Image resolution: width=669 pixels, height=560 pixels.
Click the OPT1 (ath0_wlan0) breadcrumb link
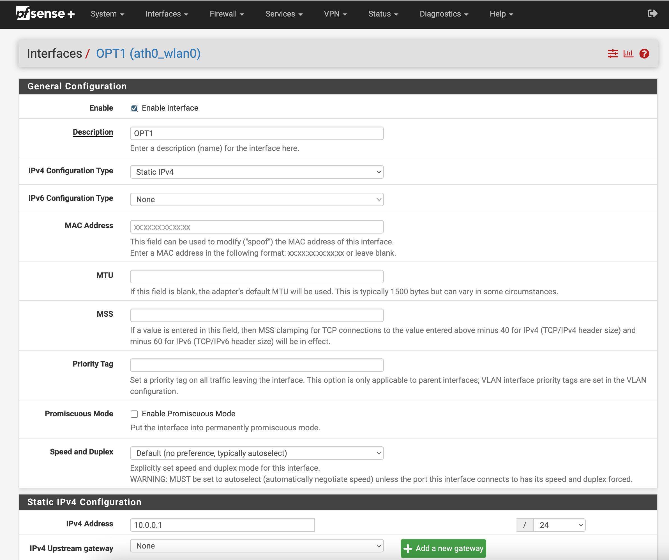148,53
